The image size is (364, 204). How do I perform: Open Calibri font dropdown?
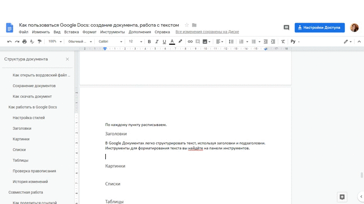click(110, 42)
